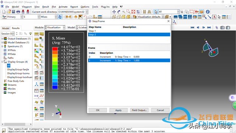Switch to the Model tab
Image resolution: width=236 pixels, height=133 pixels.
(6, 28)
